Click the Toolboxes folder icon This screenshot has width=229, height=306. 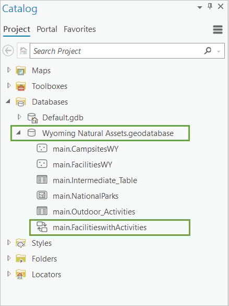pyautogui.click(x=21, y=86)
